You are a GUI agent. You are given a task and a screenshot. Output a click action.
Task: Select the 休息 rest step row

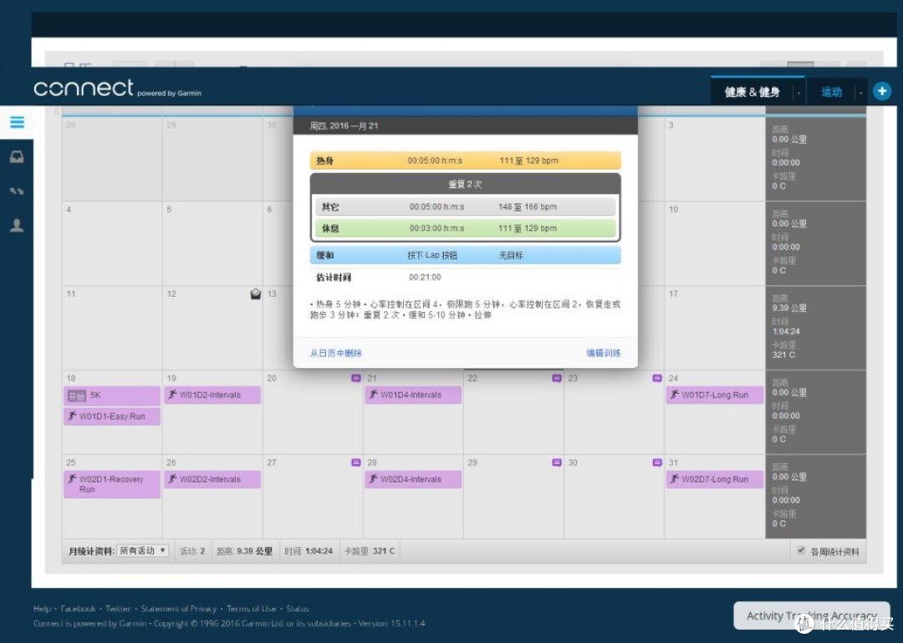tap(466, 228)
